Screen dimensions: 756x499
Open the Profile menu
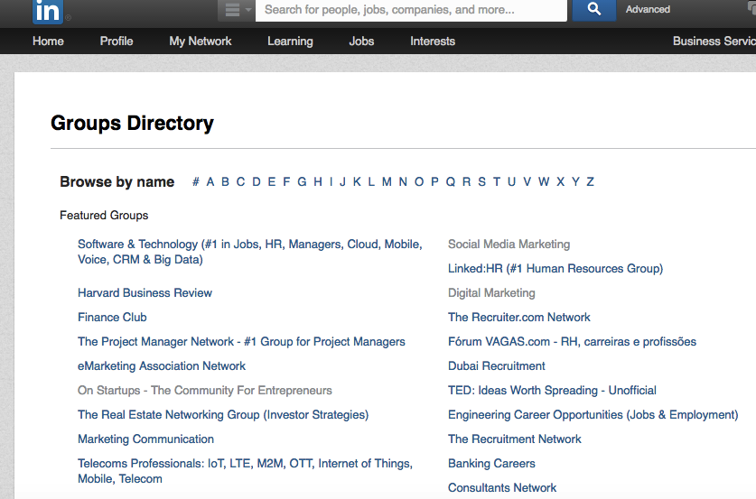tap(117, 42)
